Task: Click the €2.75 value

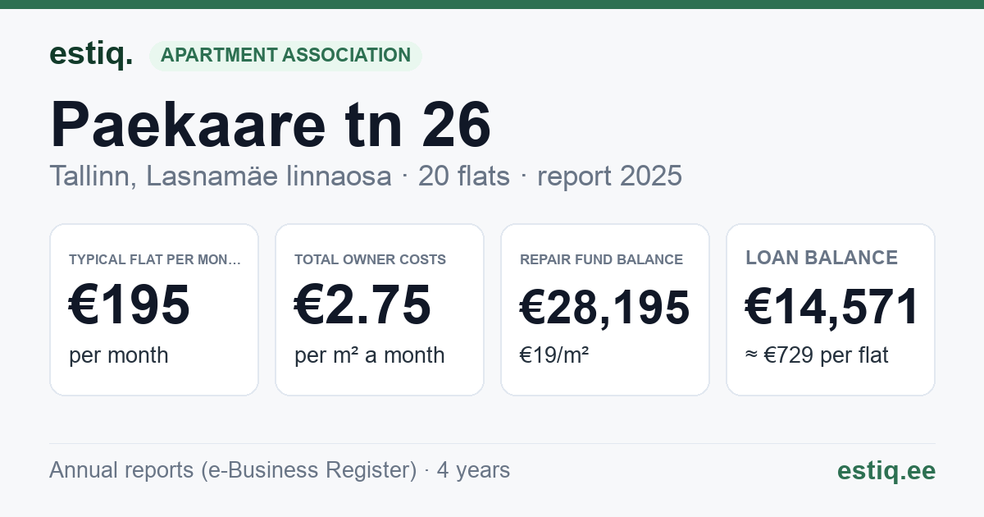Action: tap(362, 304)
